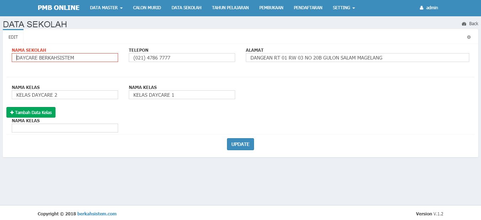The height and width of the screenshot is (220, 481).
Task: Click the plus icon on Tambah Data Kelas
Action: pos(12,113)
